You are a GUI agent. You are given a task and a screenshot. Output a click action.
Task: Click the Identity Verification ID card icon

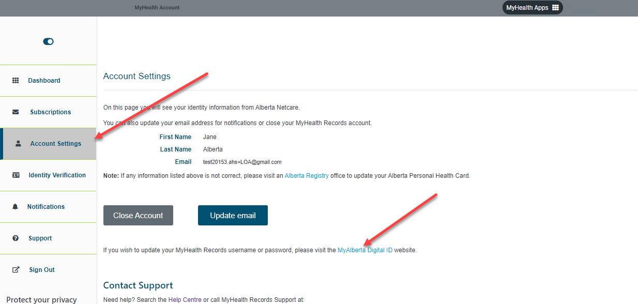(16, 175)
